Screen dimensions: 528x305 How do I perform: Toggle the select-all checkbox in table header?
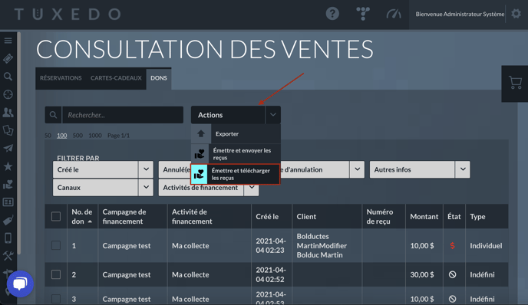coord(56,216)
